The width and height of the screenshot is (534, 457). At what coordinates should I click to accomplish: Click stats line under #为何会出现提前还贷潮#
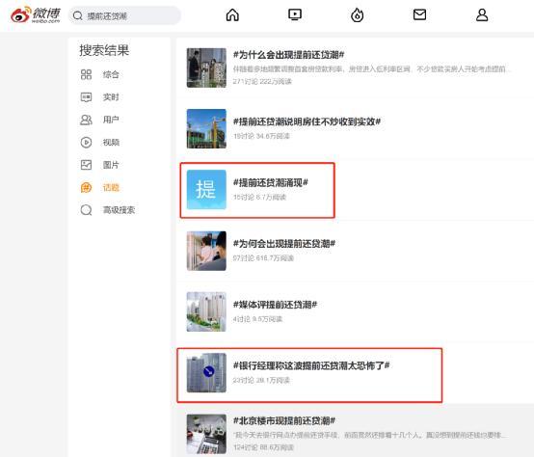click(263, 258)
